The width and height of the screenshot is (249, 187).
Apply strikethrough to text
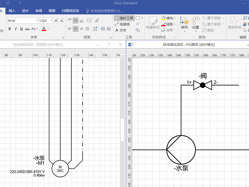pos(28,29)
